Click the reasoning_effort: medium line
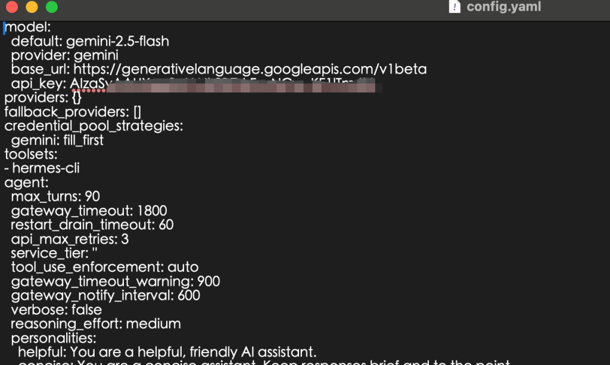 96,324
